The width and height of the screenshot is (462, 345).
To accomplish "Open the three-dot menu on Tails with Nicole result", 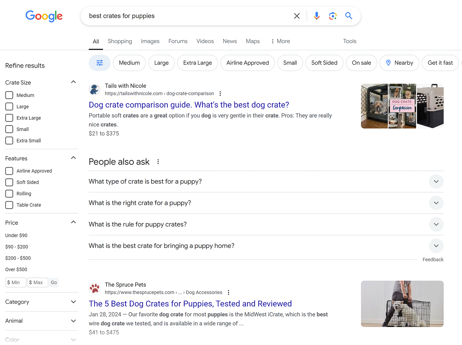I will coord(220,93).
